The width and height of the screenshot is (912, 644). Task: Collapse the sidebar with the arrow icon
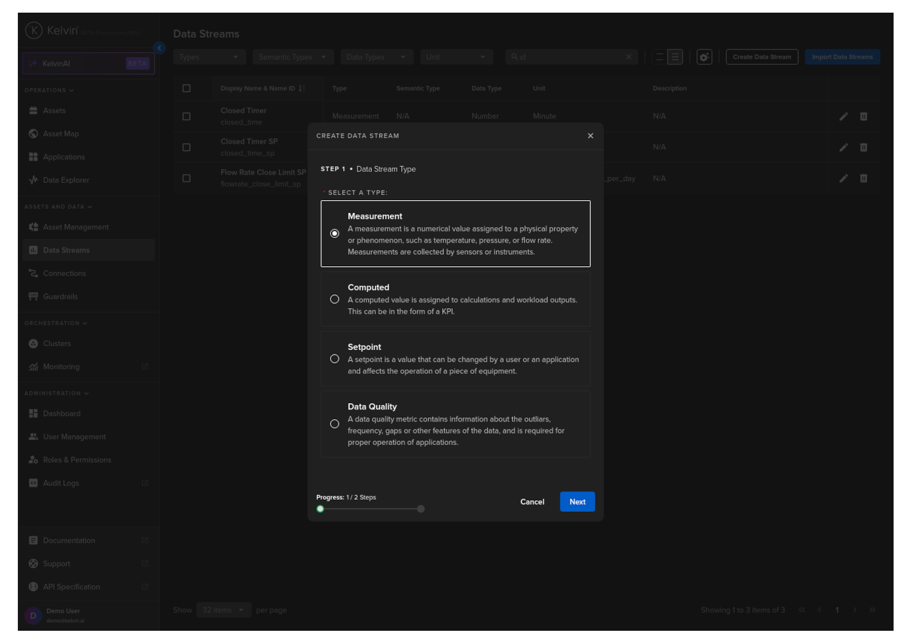(159, 48)
